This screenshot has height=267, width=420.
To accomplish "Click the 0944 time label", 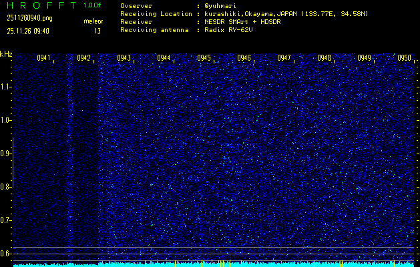I will pos(164,58).
